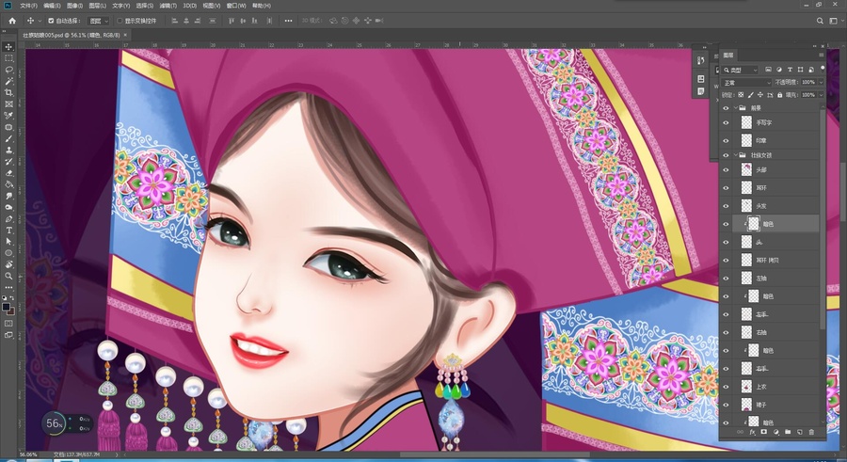The width and height of the screenshot is (847, 462).
Task: Toggle Quick Mask mode icon
Action: [8, 323]
